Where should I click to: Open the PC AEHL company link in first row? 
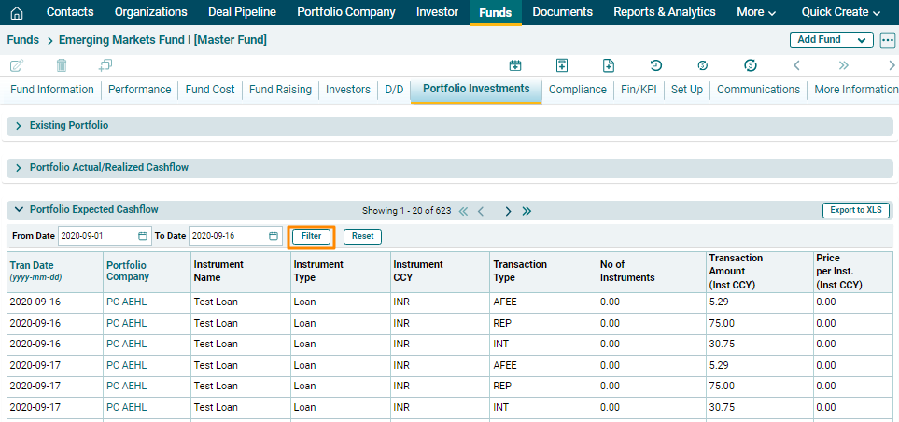(126, 302)
